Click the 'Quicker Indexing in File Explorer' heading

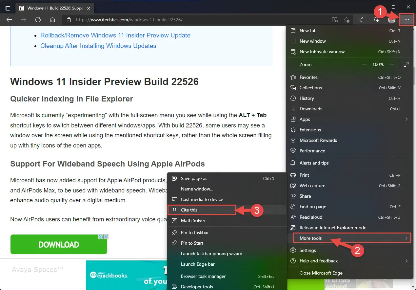tap(72, 99)
